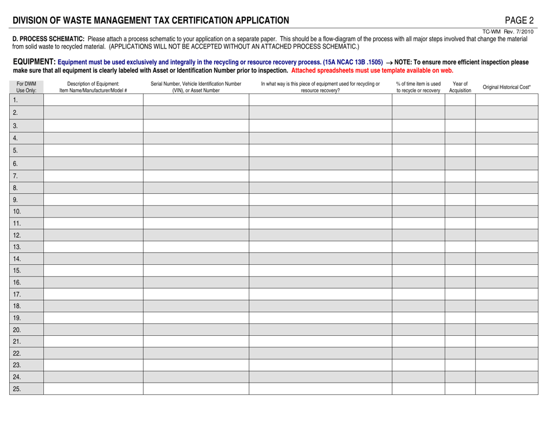This screenshot has width=548, height=423.
Task: Click the 'Description of Equipment:' column header
Action: [93, 87]
